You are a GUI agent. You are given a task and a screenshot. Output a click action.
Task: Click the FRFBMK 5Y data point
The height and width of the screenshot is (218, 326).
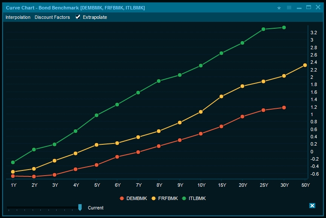(x=97, y=145)
